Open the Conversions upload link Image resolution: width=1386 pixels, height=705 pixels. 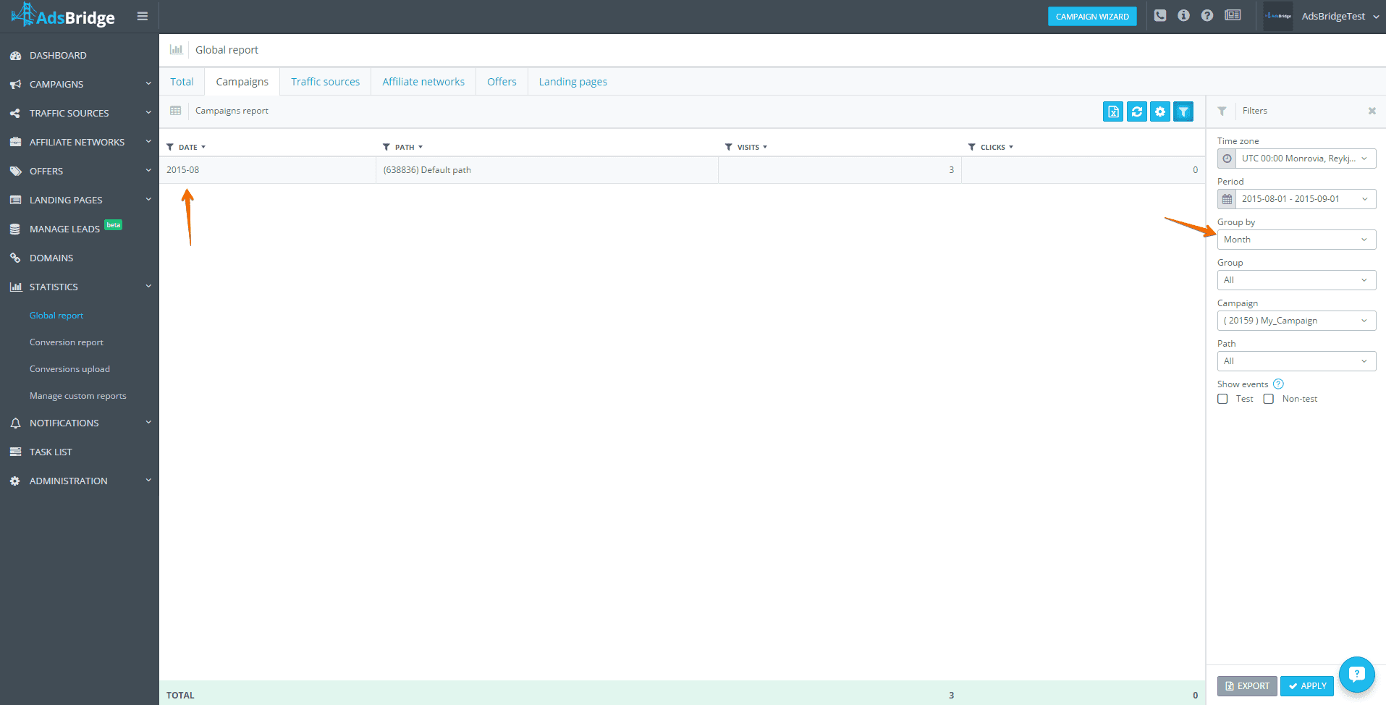coord(69,369)
